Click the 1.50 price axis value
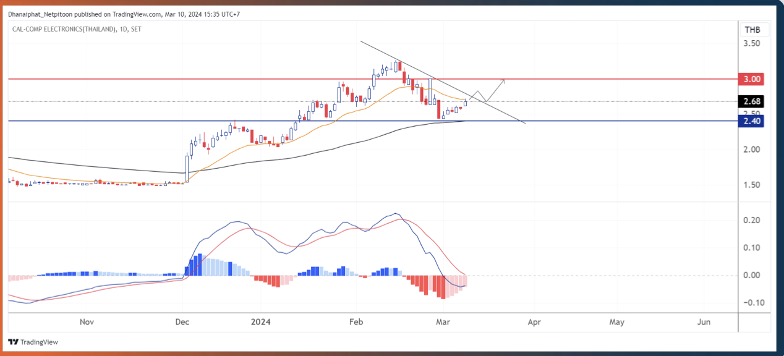 [752, 185]
